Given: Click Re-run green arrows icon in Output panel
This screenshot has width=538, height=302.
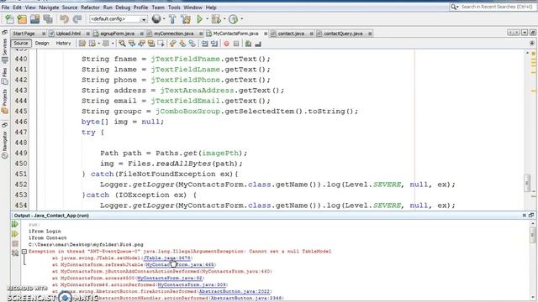Looking at the screenshot, I should click(x=15, y=224).
